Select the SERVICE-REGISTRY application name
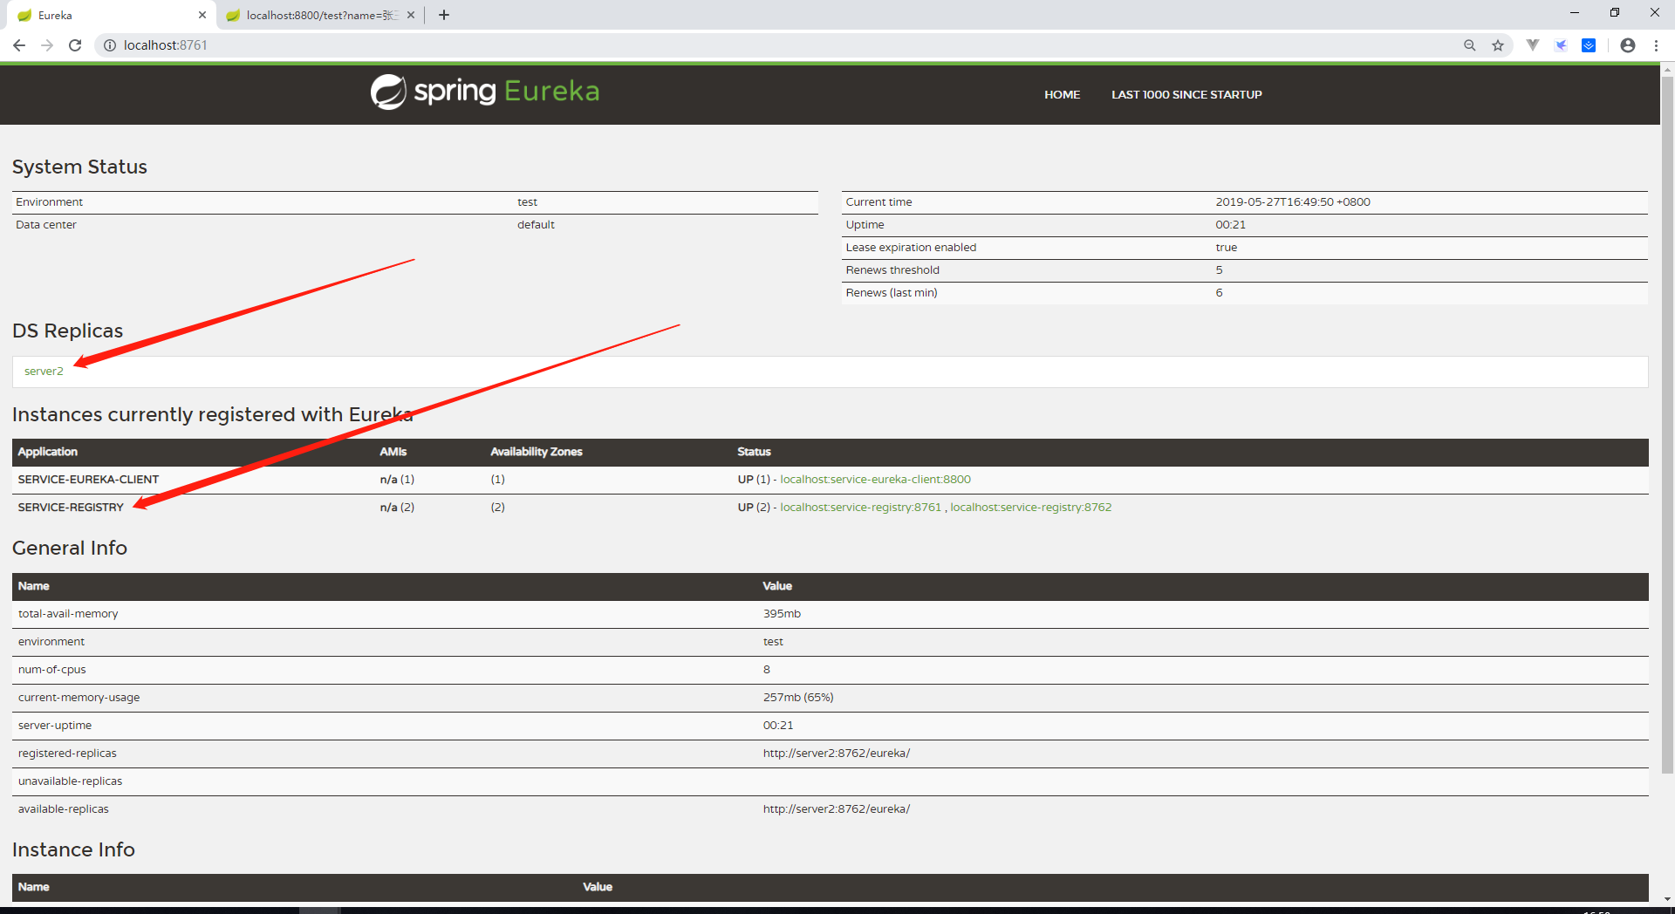The height and width of the screenshot is (914, 1675). (x=71, y=508)
